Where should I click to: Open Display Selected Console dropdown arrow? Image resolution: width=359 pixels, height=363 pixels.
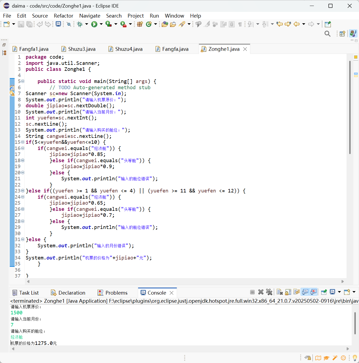click(339, 292)
